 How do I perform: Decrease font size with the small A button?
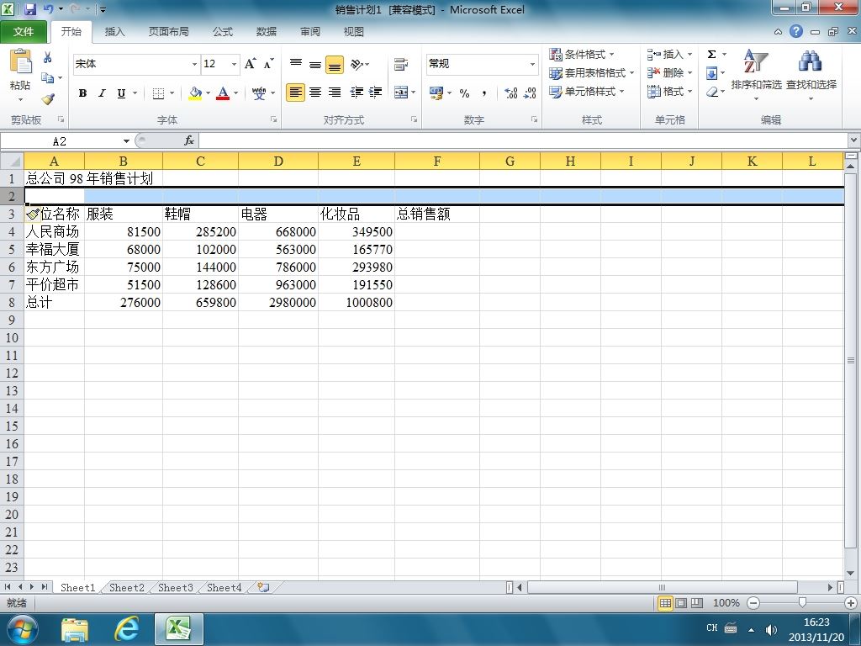coord(268,64)
